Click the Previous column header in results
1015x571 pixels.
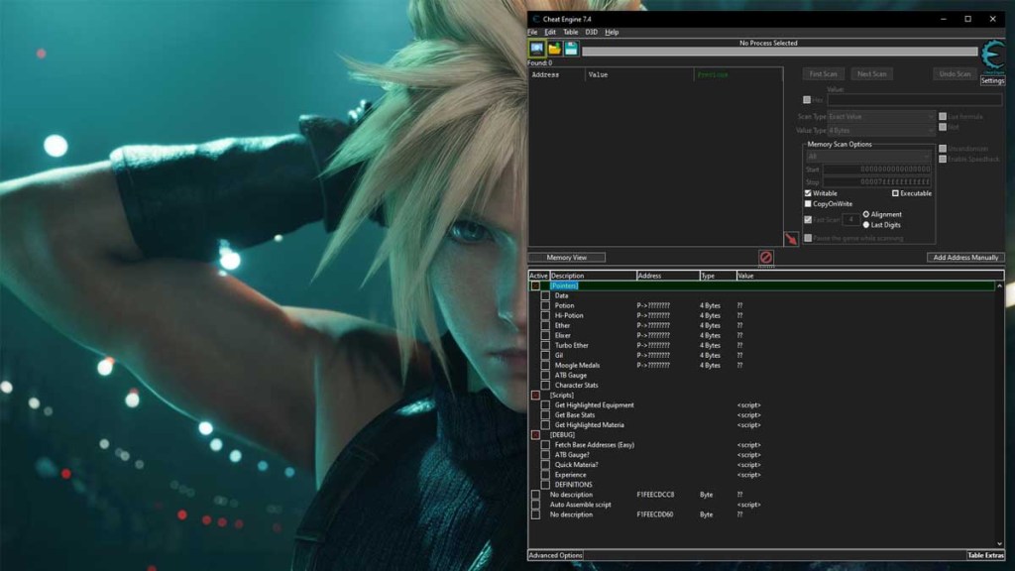(x=737, y=74)
